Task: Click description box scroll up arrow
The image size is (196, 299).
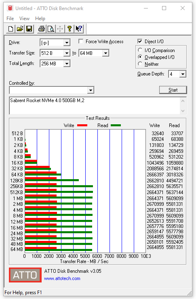Action: pos(183,101)
